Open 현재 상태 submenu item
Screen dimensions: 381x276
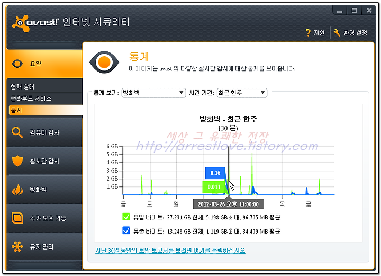click(x=23, y=87)
